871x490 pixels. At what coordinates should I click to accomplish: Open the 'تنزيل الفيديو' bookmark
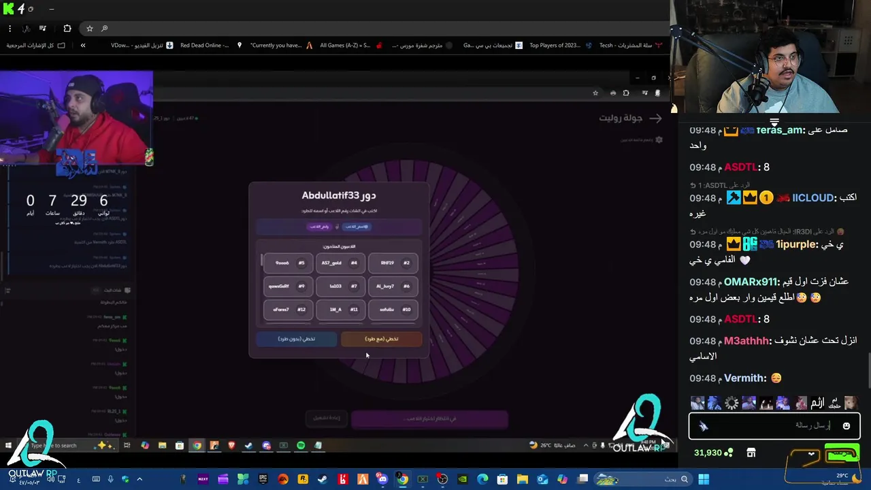142,46
